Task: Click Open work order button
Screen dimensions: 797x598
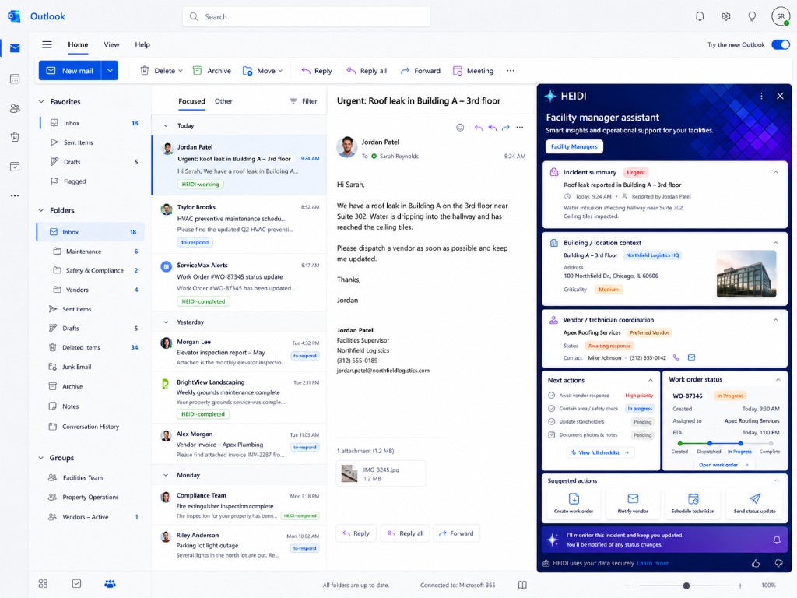Action: click(724, 465)
